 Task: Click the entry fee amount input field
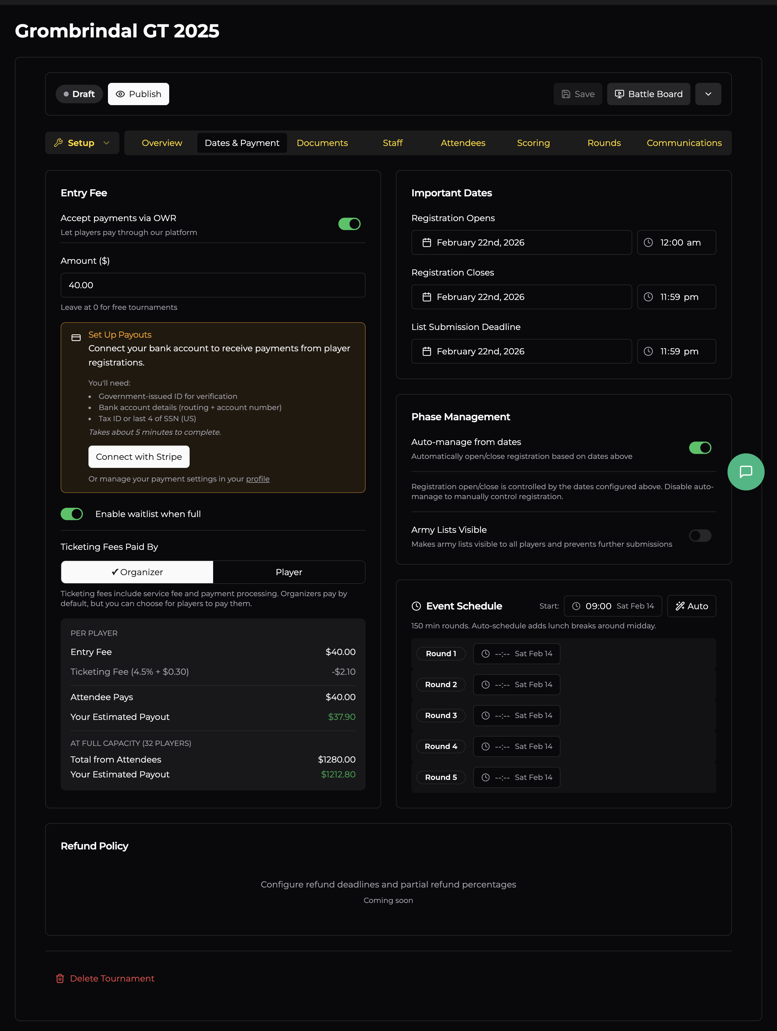click(x=212, y=285)
